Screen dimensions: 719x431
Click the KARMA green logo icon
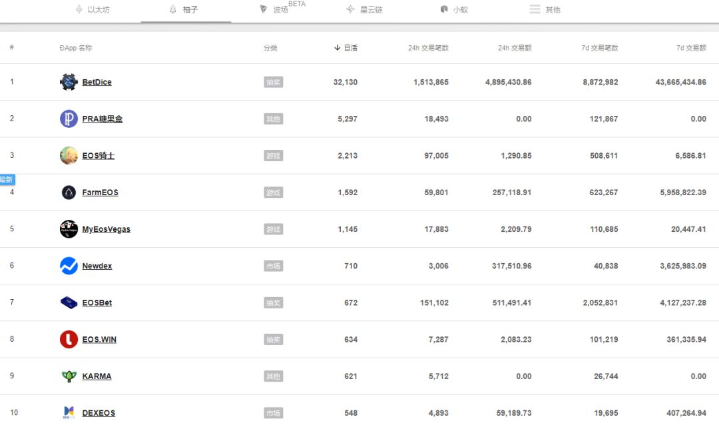69,376
